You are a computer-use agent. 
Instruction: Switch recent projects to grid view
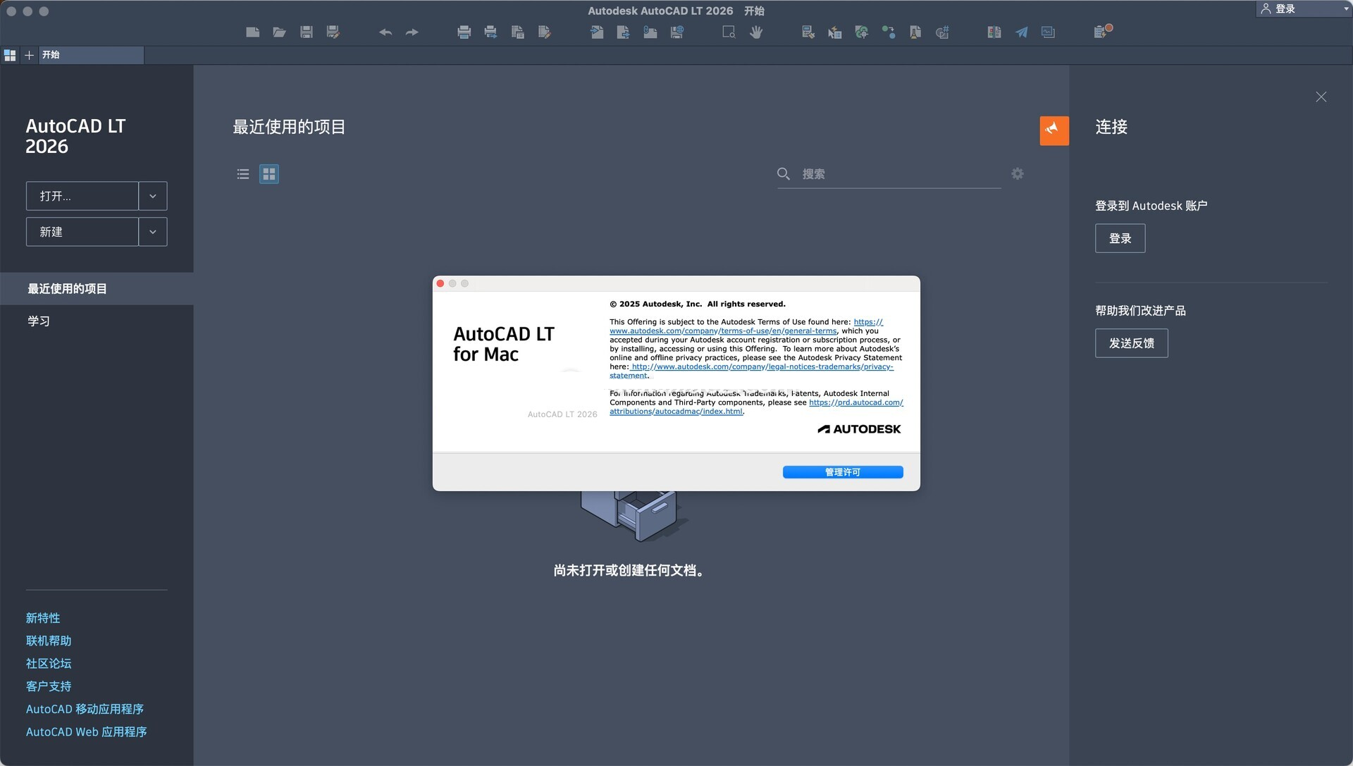coord(268,173)
